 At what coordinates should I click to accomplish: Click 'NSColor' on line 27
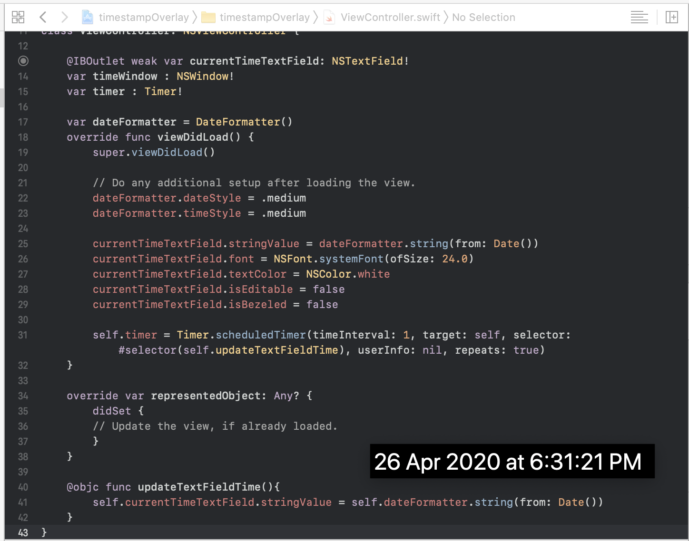click(x=328, y=274)
